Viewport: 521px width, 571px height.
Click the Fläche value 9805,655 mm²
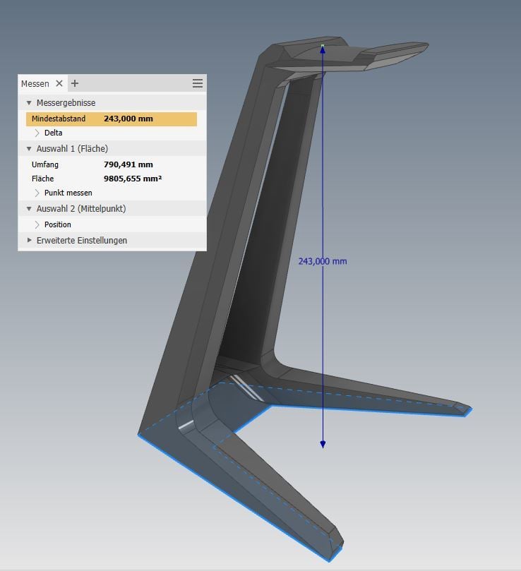[x=133, y=179]
